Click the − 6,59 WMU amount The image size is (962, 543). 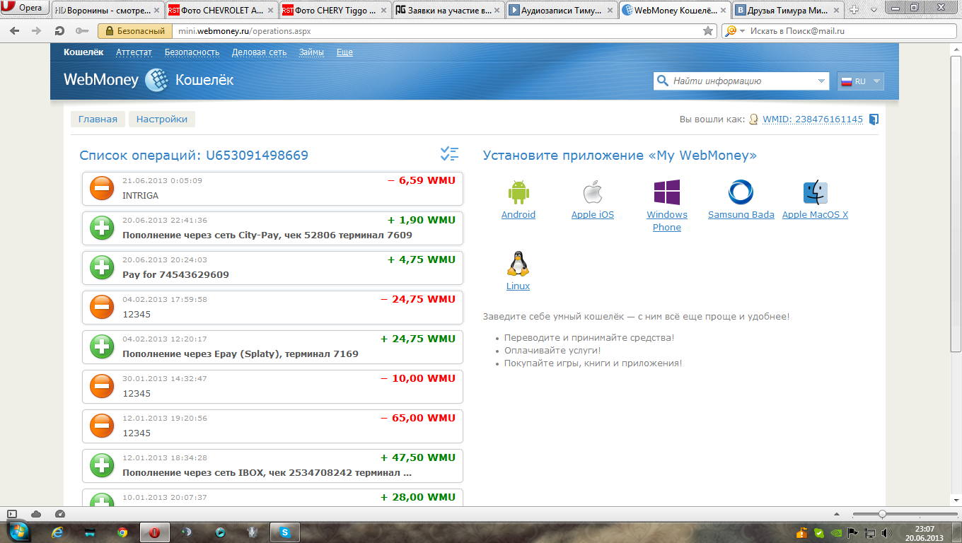(422, 180)
